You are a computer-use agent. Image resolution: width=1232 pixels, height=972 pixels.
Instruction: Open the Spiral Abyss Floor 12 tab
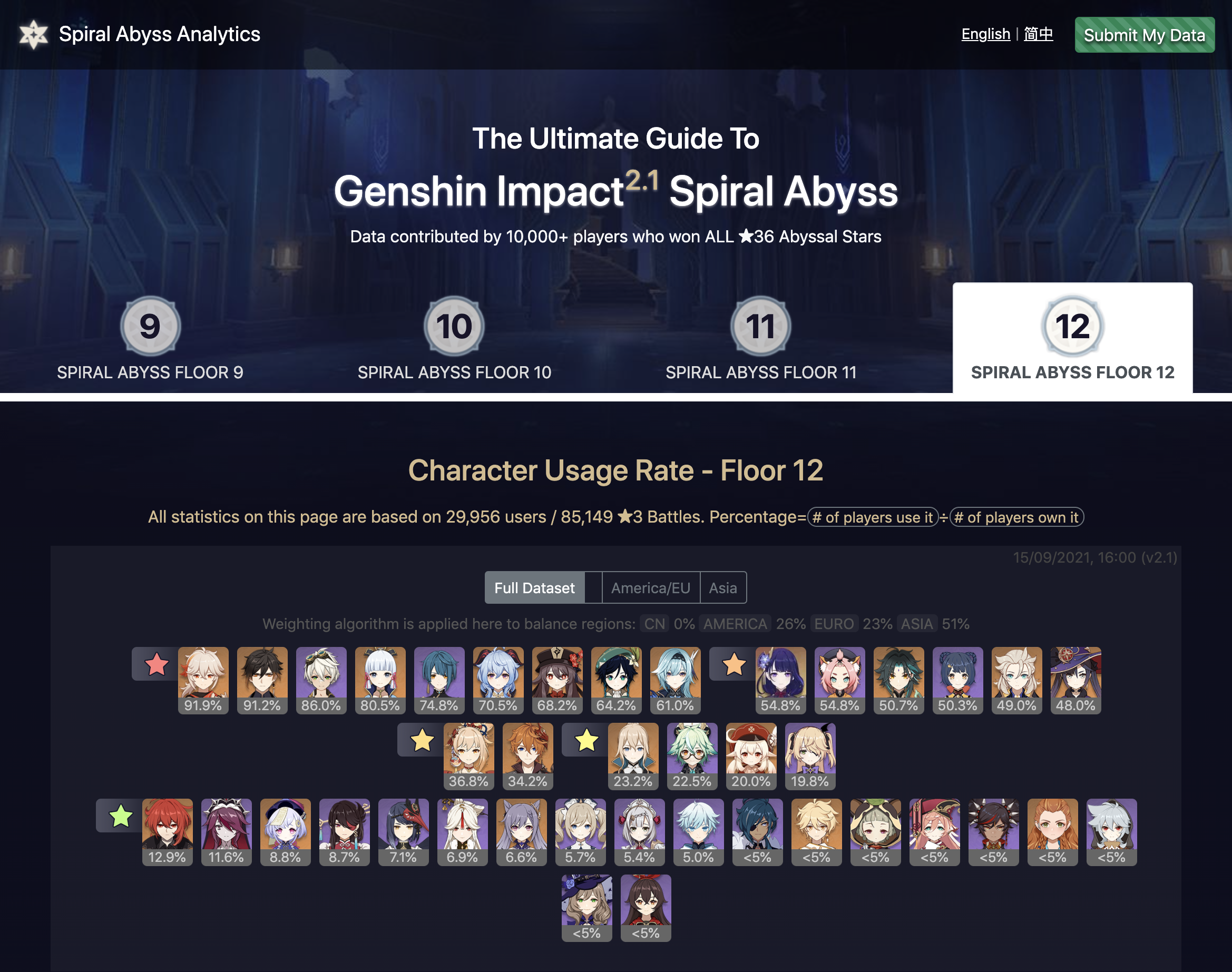(x=1073, y=339)
